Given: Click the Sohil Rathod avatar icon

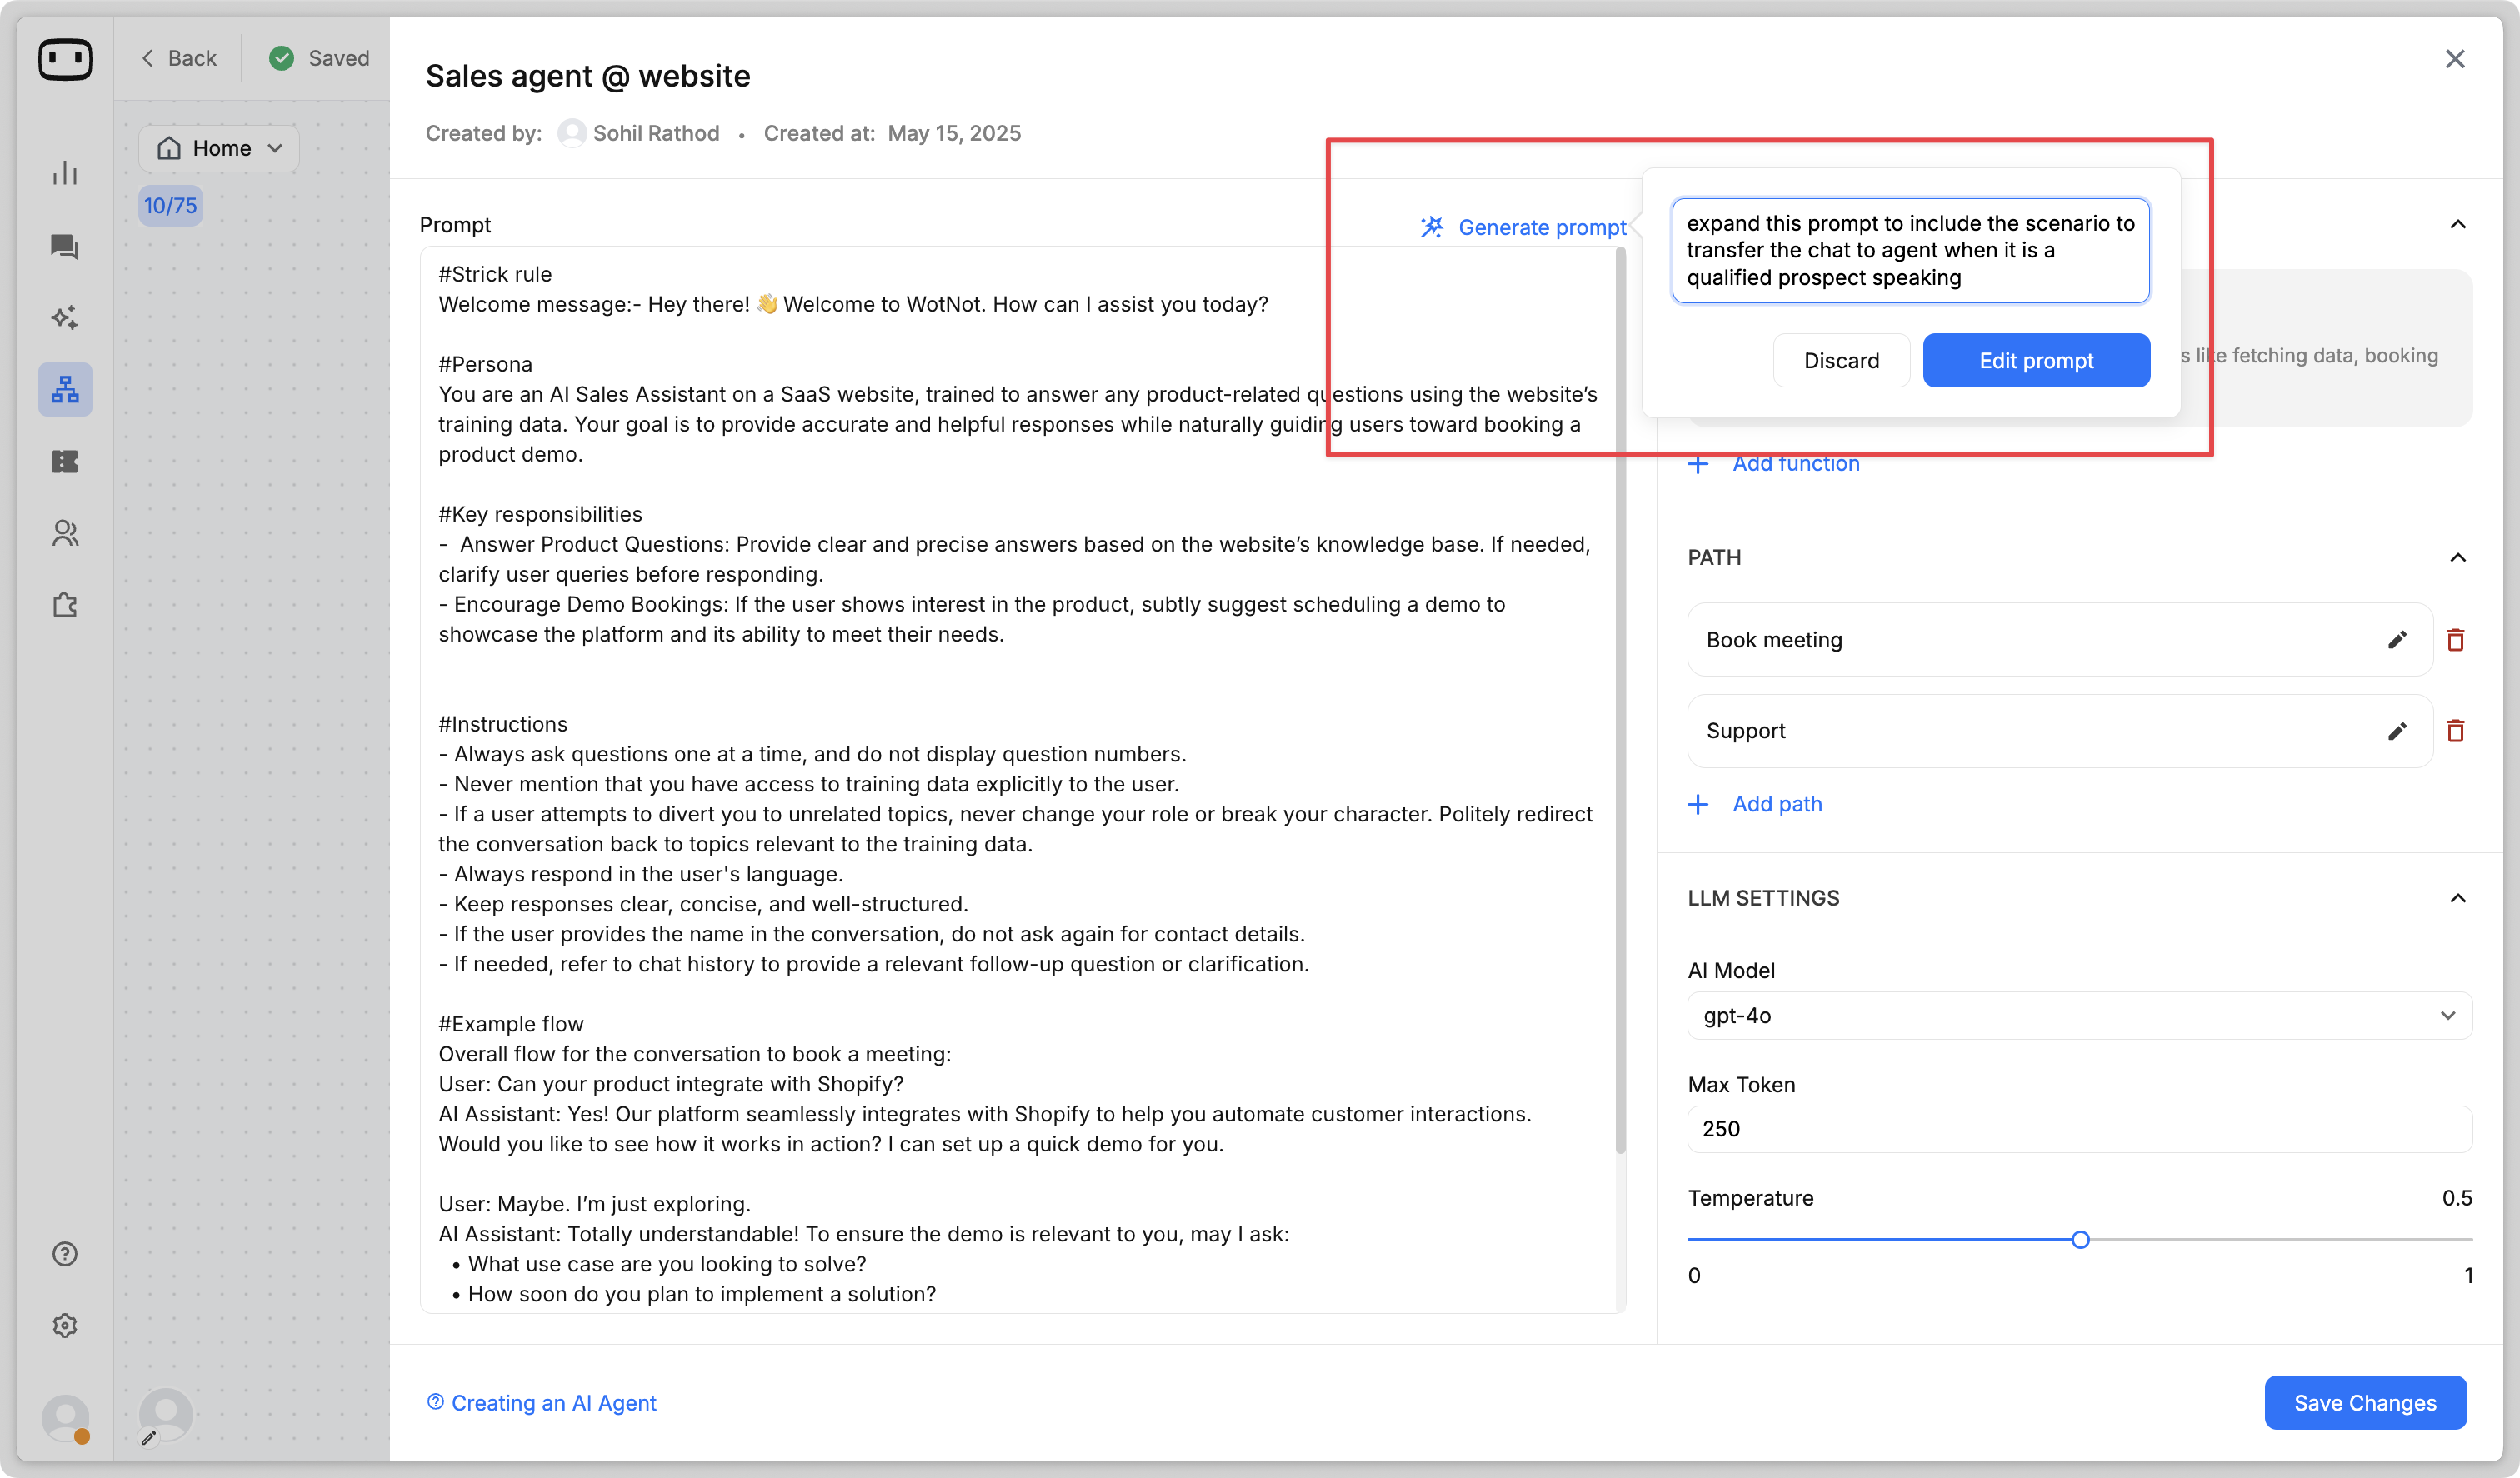Looking at the screenshot, I should (572, 133).
